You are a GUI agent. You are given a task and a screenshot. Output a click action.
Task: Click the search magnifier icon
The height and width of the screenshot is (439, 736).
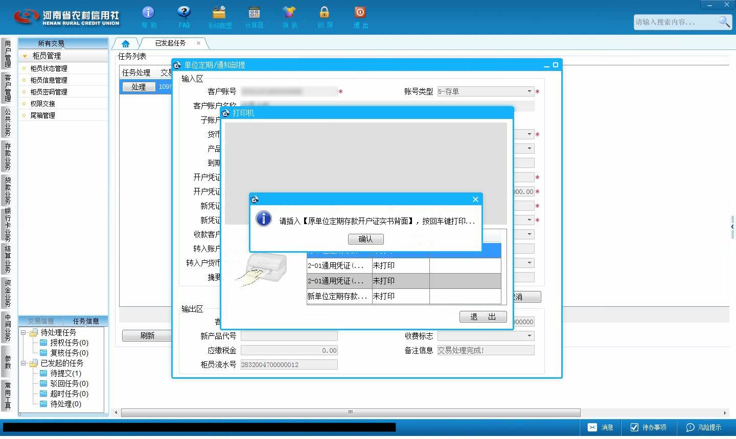(724, 21)
